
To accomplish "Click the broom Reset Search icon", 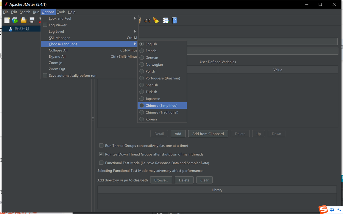I will pyautogui.click(x=156, y=20).
